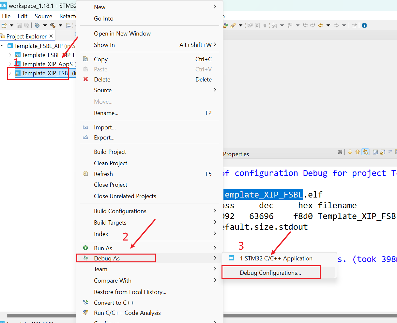Screen dimensions: 397x323
Task: Click the Next Annotation toolbar icon
Action: [274, 25]
